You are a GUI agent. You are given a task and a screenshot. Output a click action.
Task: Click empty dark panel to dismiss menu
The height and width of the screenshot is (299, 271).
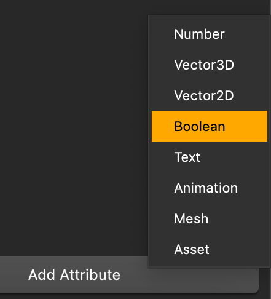(74, 127)
